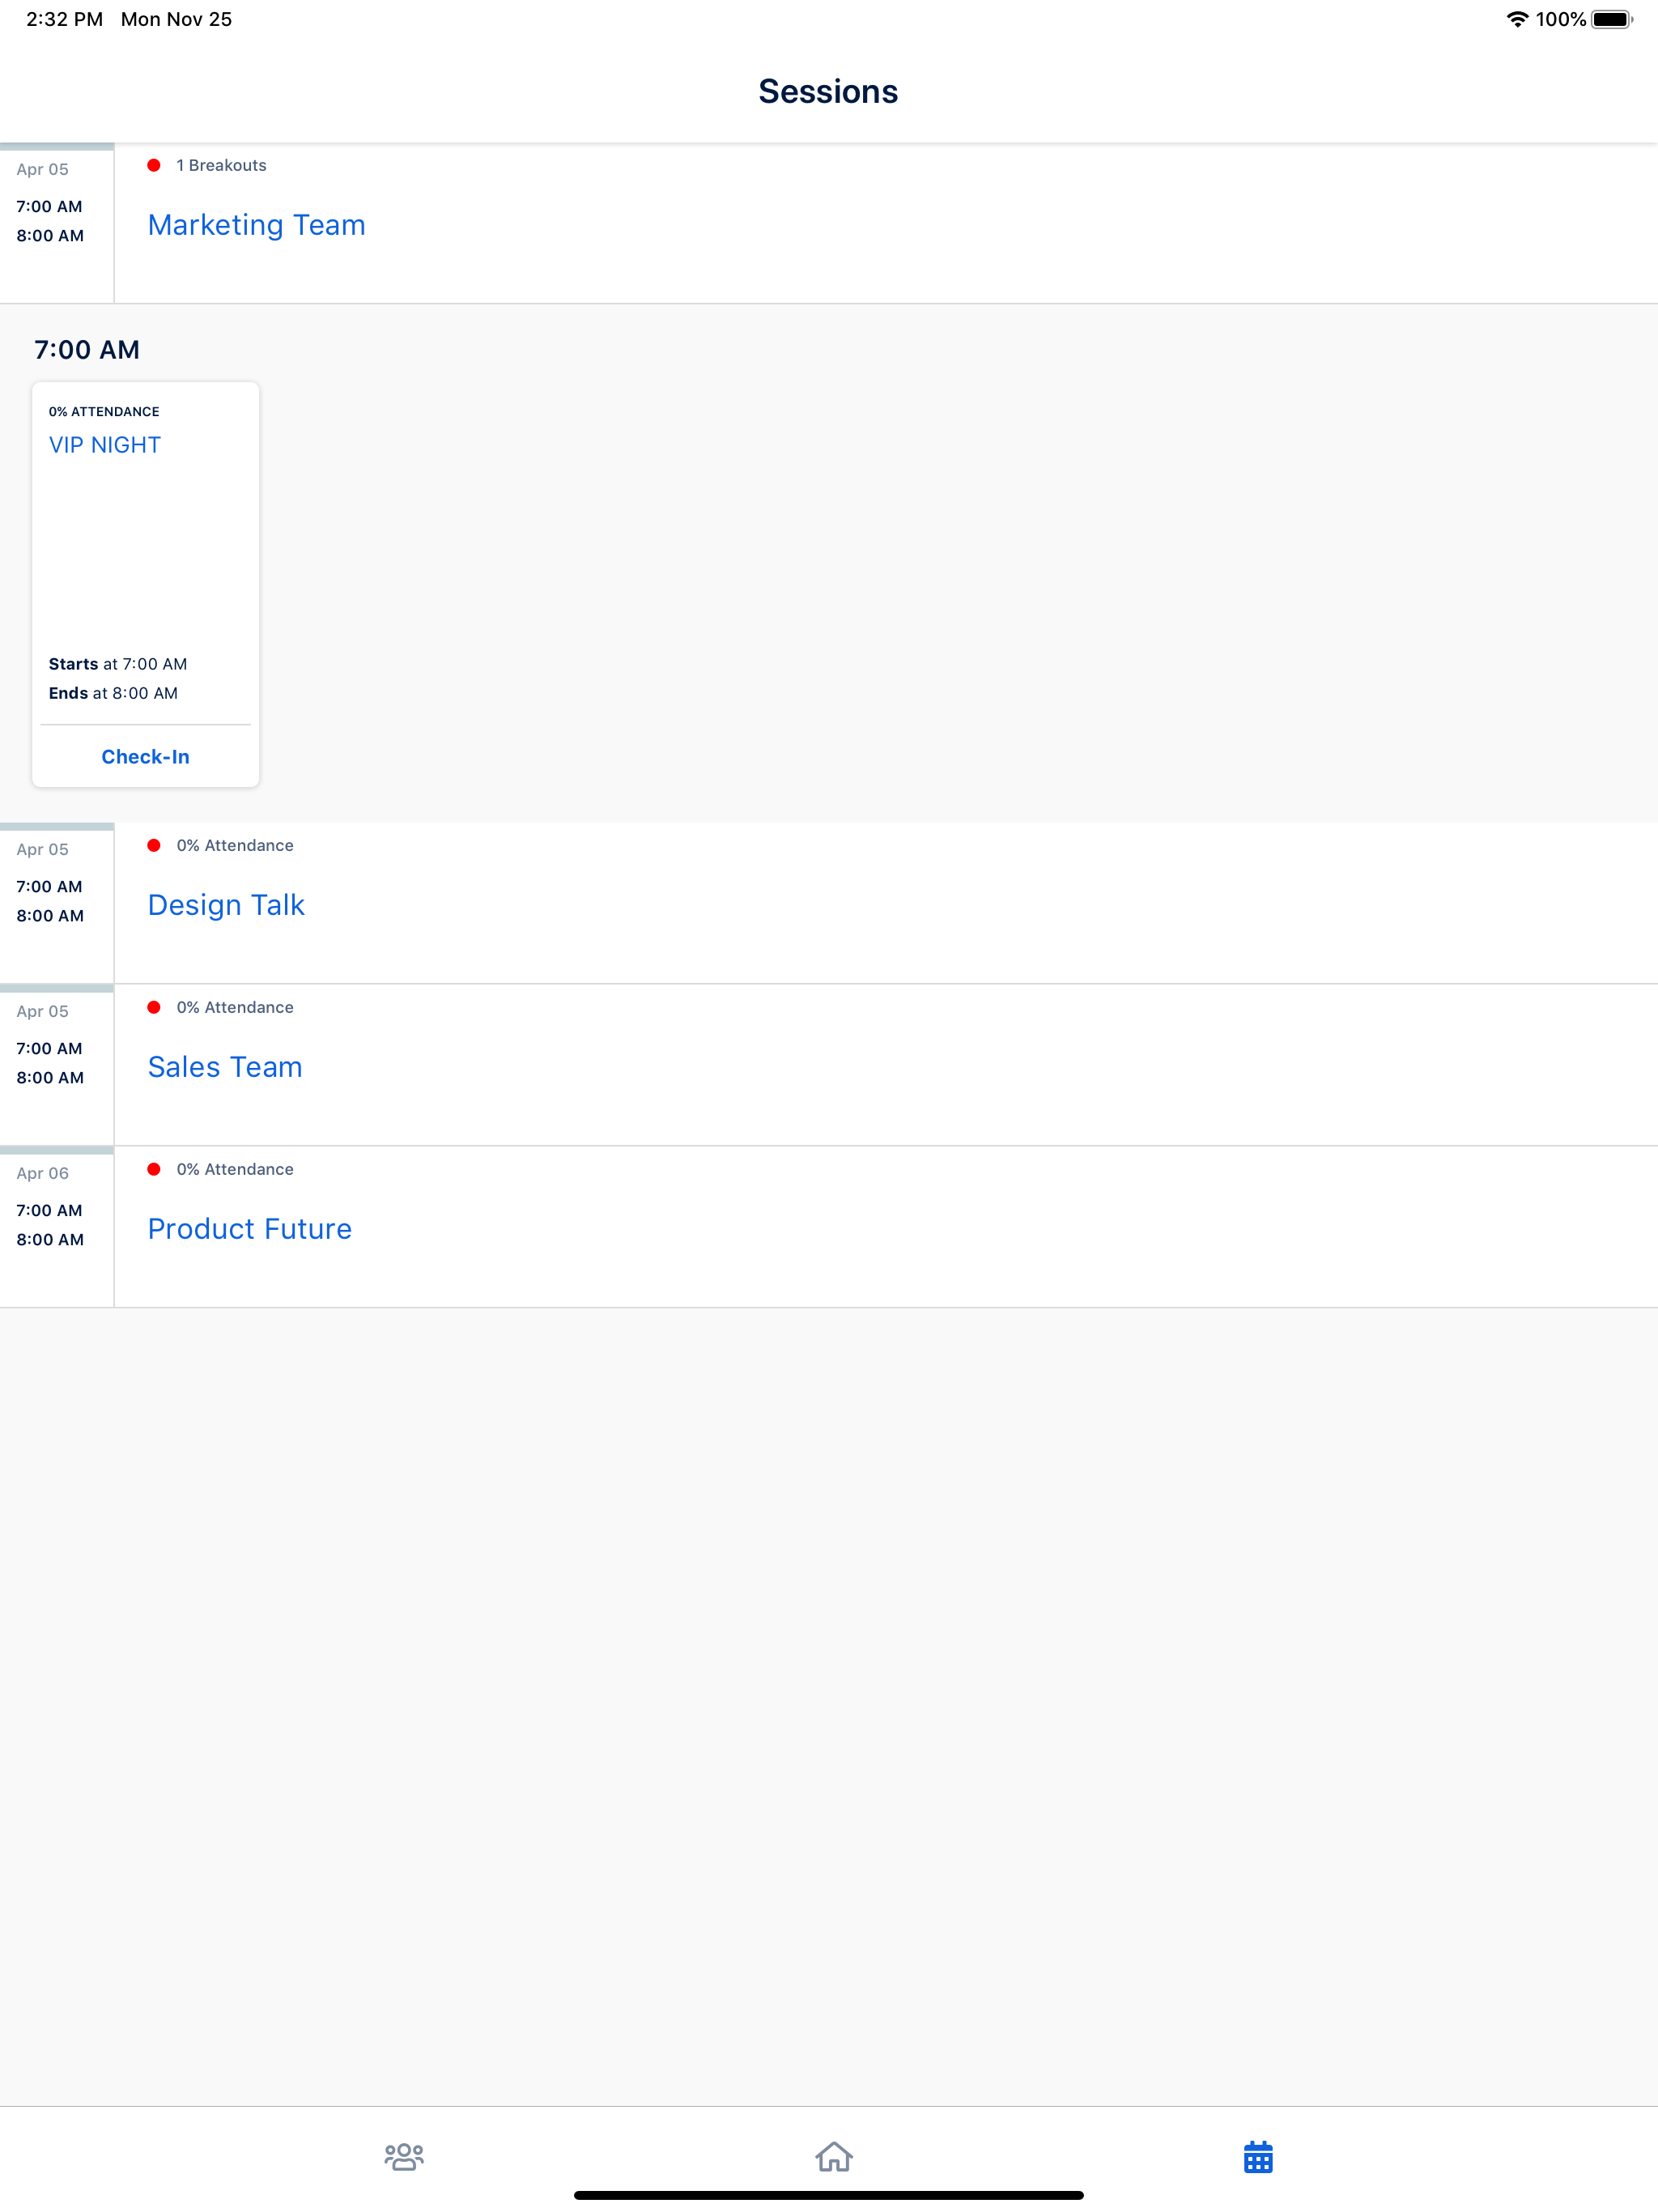The image size is (1658, 2212).
Task: Go to the home tab icon
Action: 833,2156
